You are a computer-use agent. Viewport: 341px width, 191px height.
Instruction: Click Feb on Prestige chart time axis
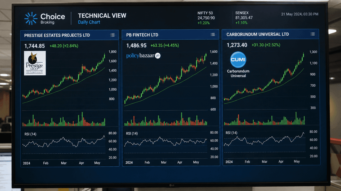coord(45,163)
